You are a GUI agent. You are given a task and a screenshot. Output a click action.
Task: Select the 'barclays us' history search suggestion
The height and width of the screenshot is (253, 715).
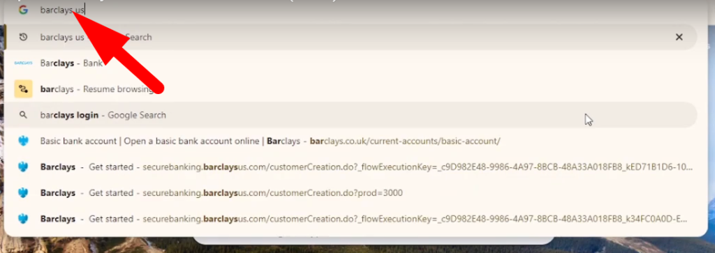351,38
